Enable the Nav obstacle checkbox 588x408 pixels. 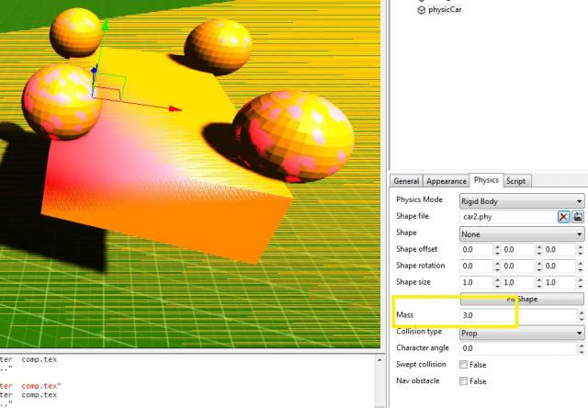463,380
